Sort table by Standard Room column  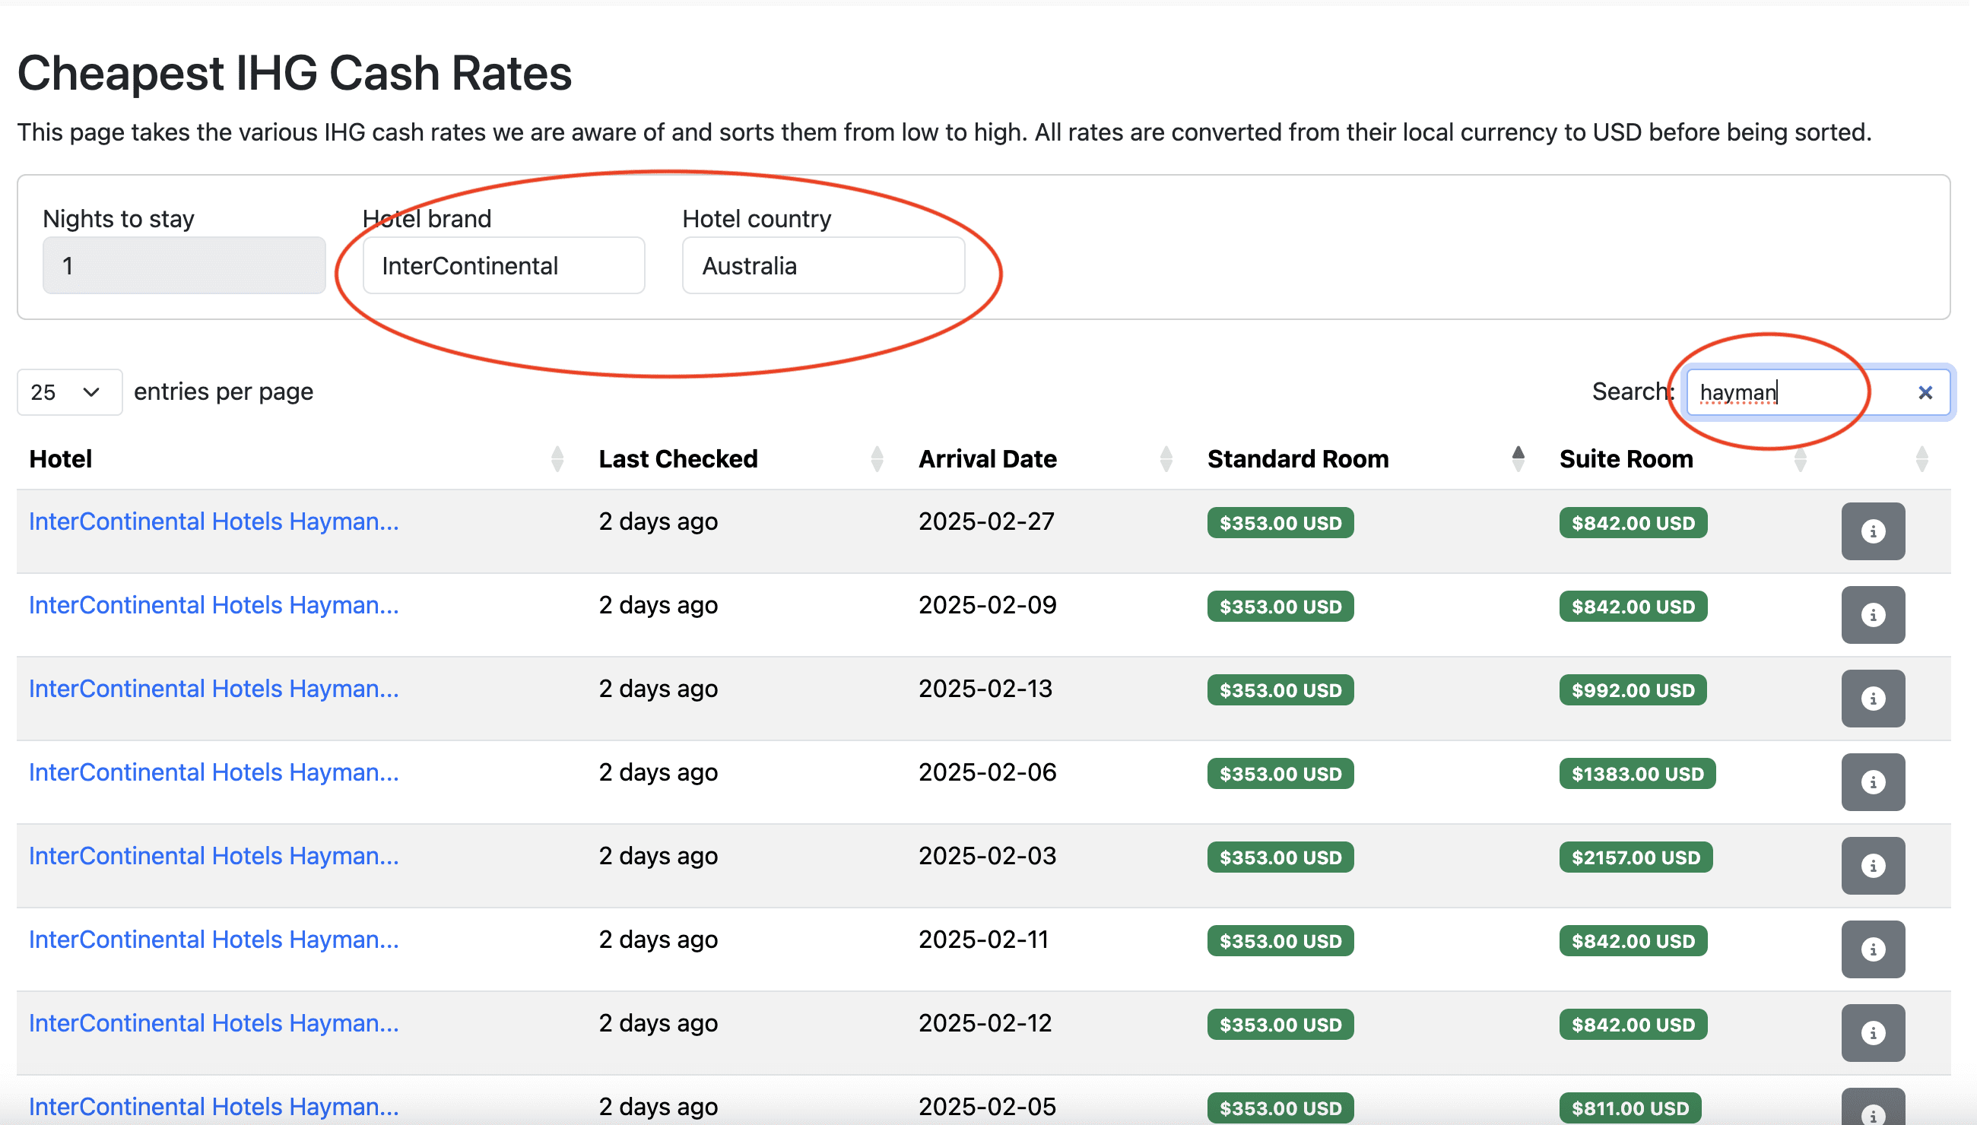(1518, 459)
